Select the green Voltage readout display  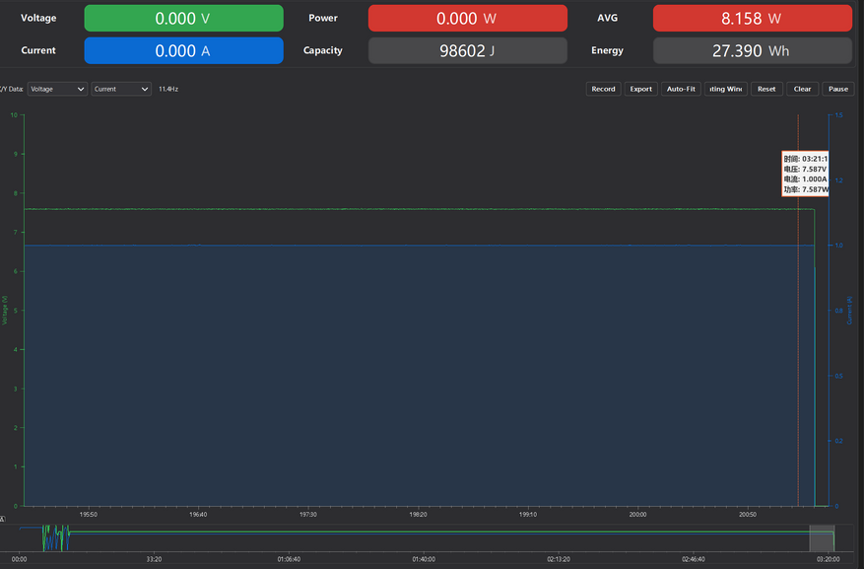point(183,18)
